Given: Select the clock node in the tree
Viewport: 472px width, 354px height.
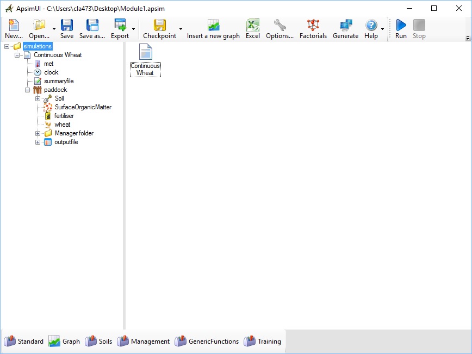Looking at the screenshot, I should pos(51,72).
